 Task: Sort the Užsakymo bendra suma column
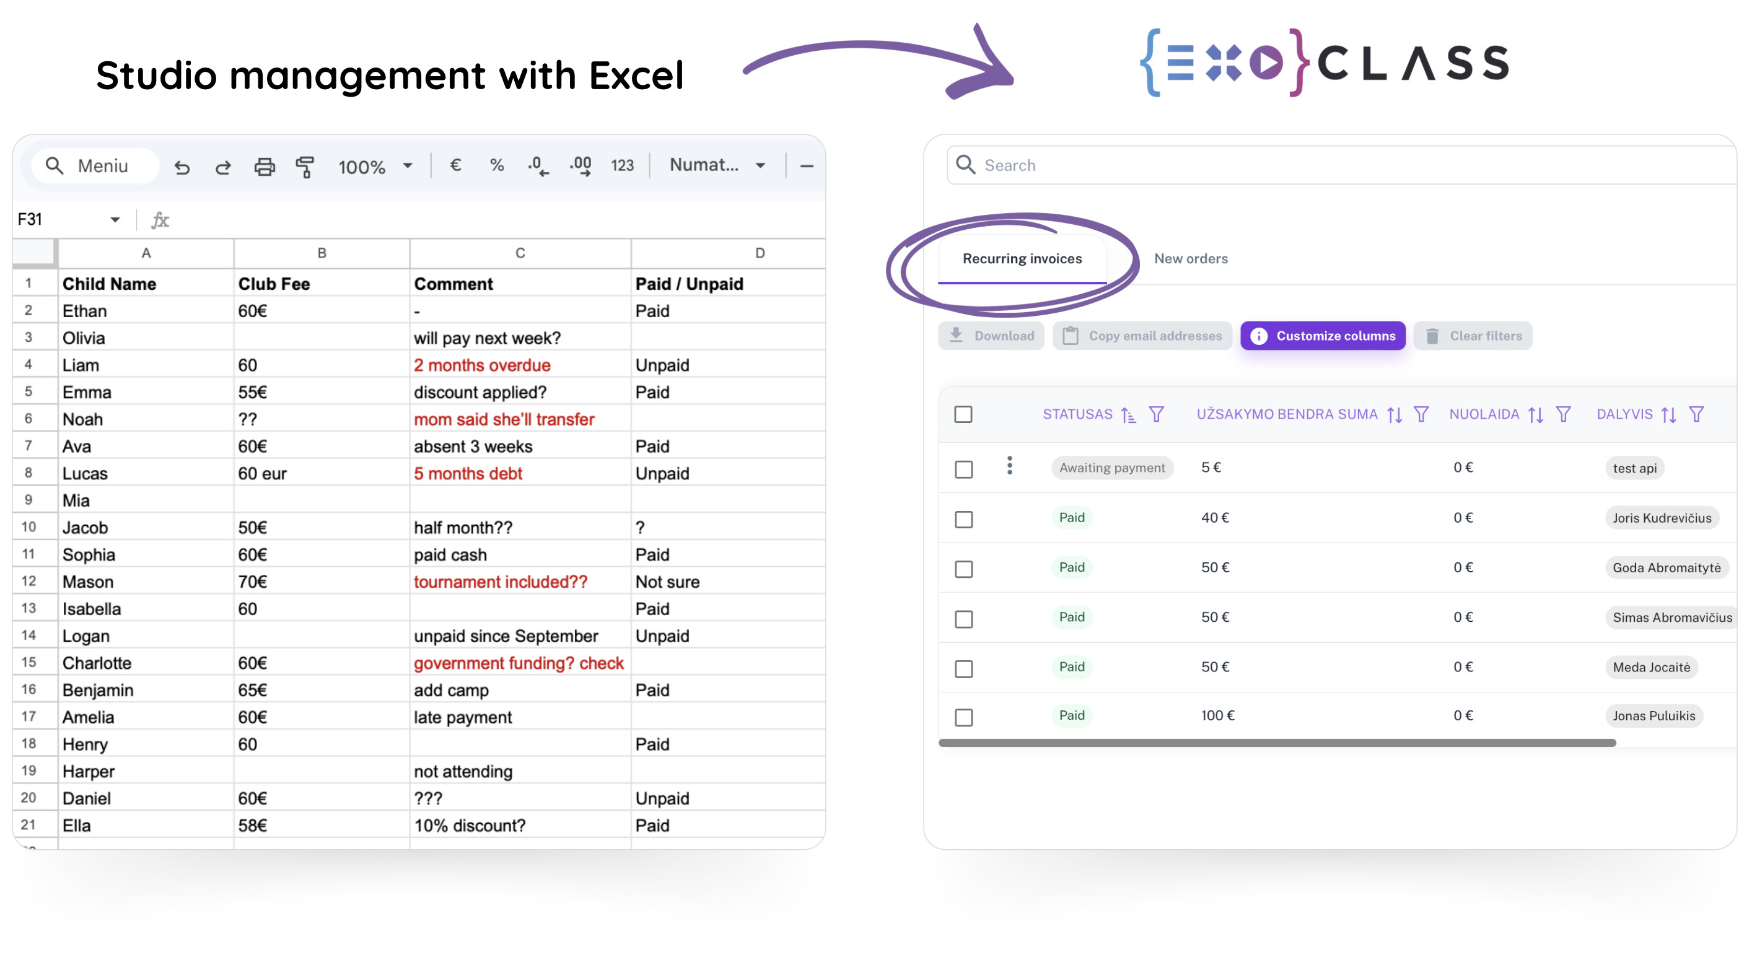tap(1395, 414)
